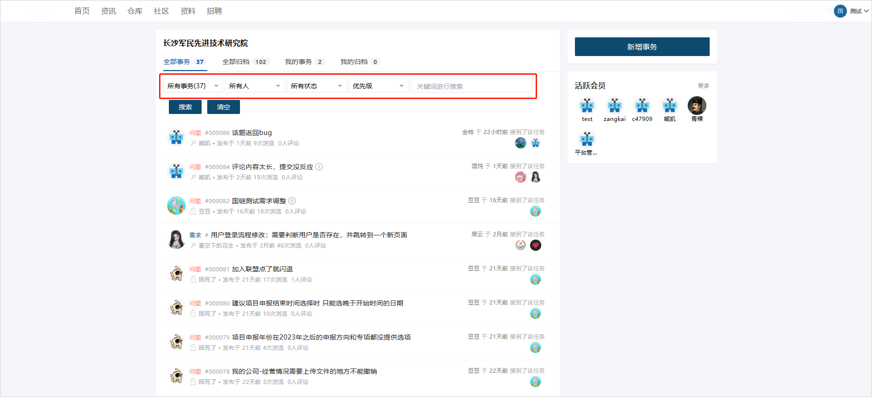Image resolution: width=872 pixels, height=397 pixels.
Task: Click the test member avatar
Action: (587, 106)
